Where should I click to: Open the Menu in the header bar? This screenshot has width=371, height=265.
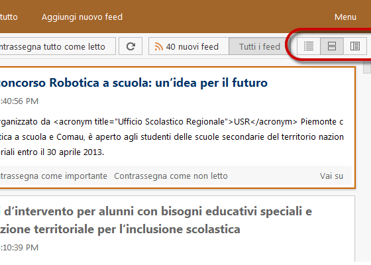345,17
